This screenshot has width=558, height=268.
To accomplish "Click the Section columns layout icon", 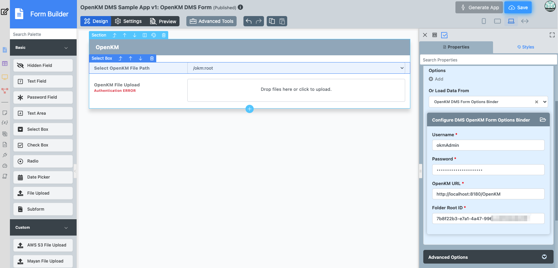I will 145,35.
